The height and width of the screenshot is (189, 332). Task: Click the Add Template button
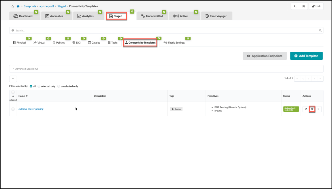point(306,56)
